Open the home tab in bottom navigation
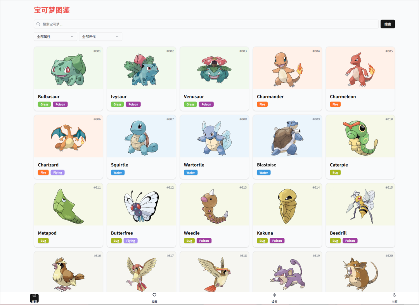The image size is (419, 305). point(34,298)
